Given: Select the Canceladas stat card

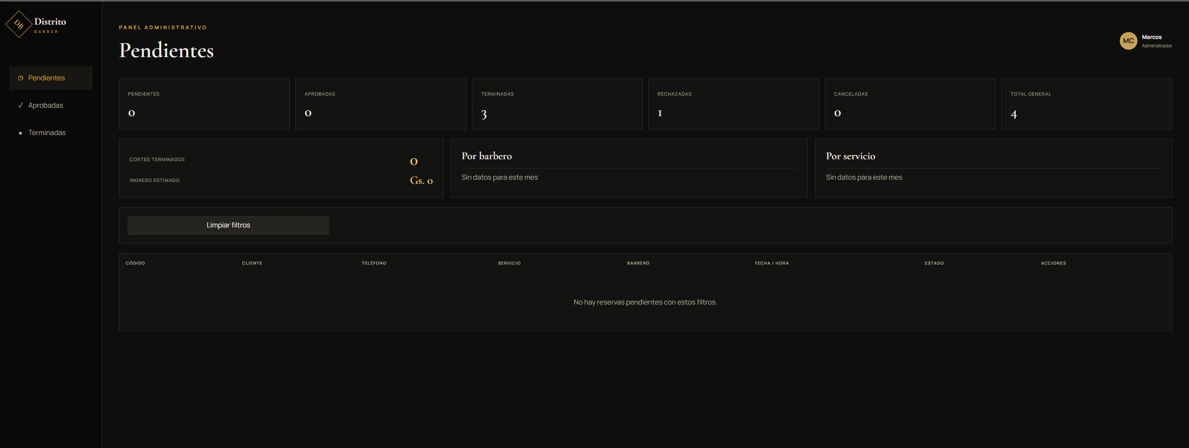Looking at the screenshot, I should pyautogui.click(x=910, y=104).
